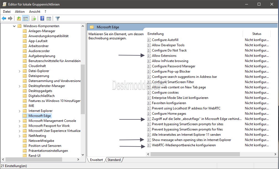Select Configure SmartScreen Filter setting

(x=173, y=82)
